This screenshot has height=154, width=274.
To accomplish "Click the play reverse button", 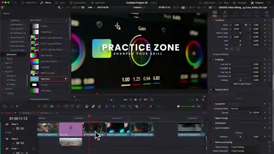I will 131,100.
